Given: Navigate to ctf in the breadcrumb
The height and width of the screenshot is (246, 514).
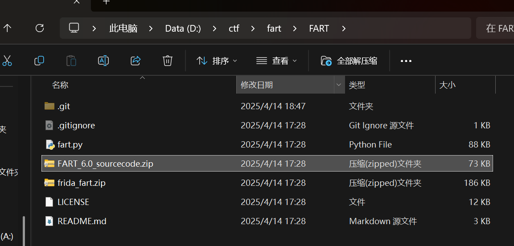Looking at the screenshot, I should [x=234, y=29].
